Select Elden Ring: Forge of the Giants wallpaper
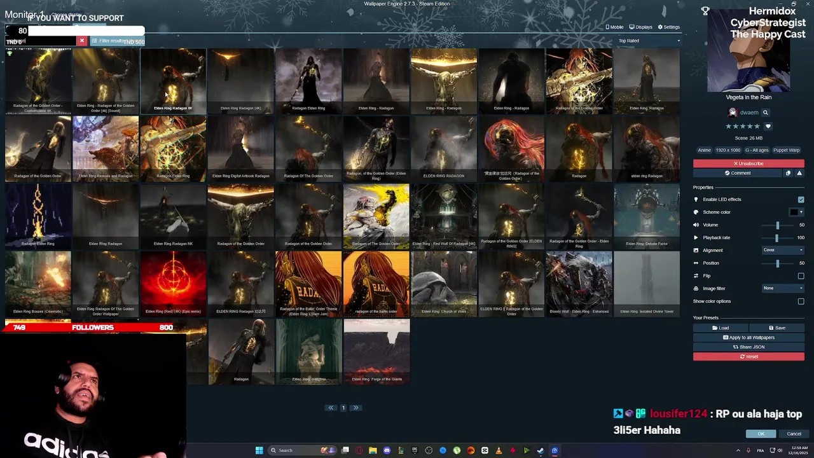 click(376, 351)
